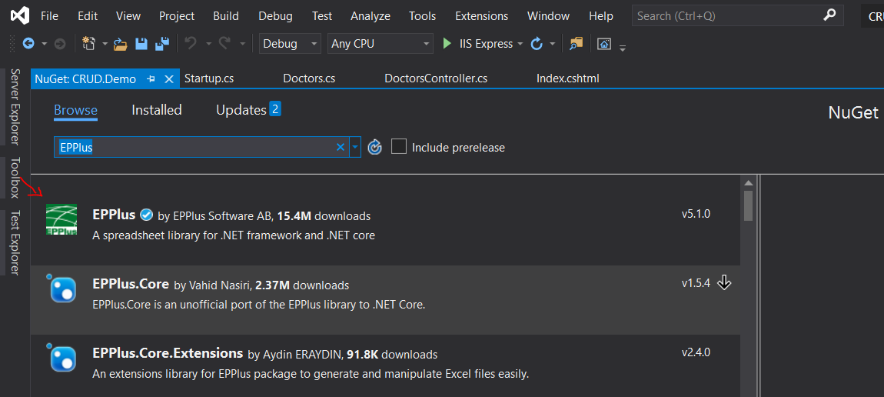Clear the EPPlus search text
Screen dimensions: 884x397
[340, 147]
